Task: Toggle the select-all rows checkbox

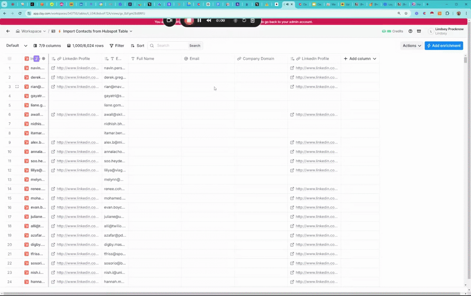Action: click(9, 59)
